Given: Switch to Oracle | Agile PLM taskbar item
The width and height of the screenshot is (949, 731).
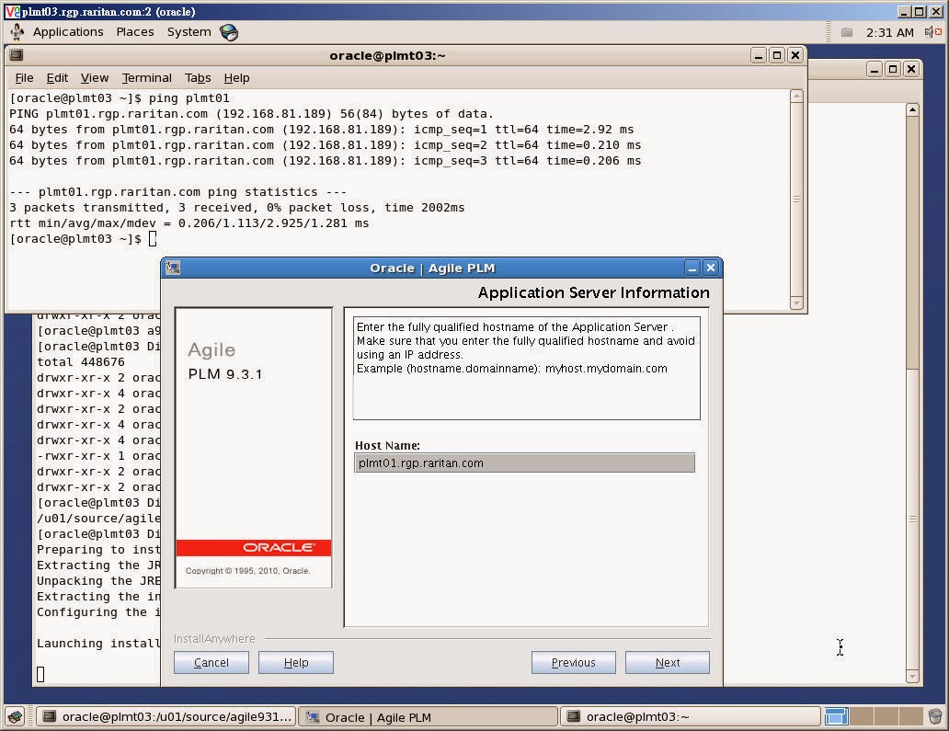Looking at the screenshot, I should [x=428, y=717].
